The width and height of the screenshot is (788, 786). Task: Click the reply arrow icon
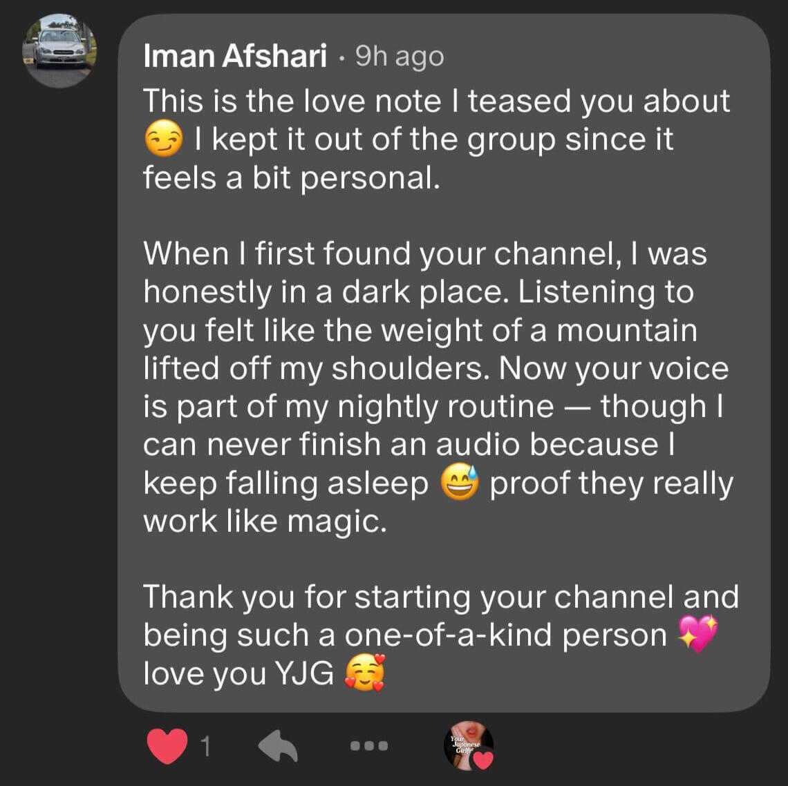(278, 747)
